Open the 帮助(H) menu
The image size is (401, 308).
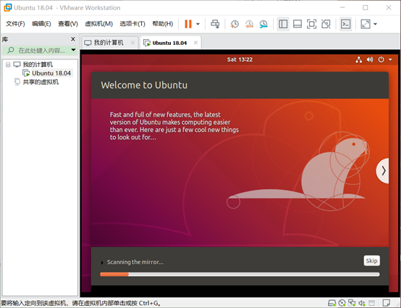[162, 24]
